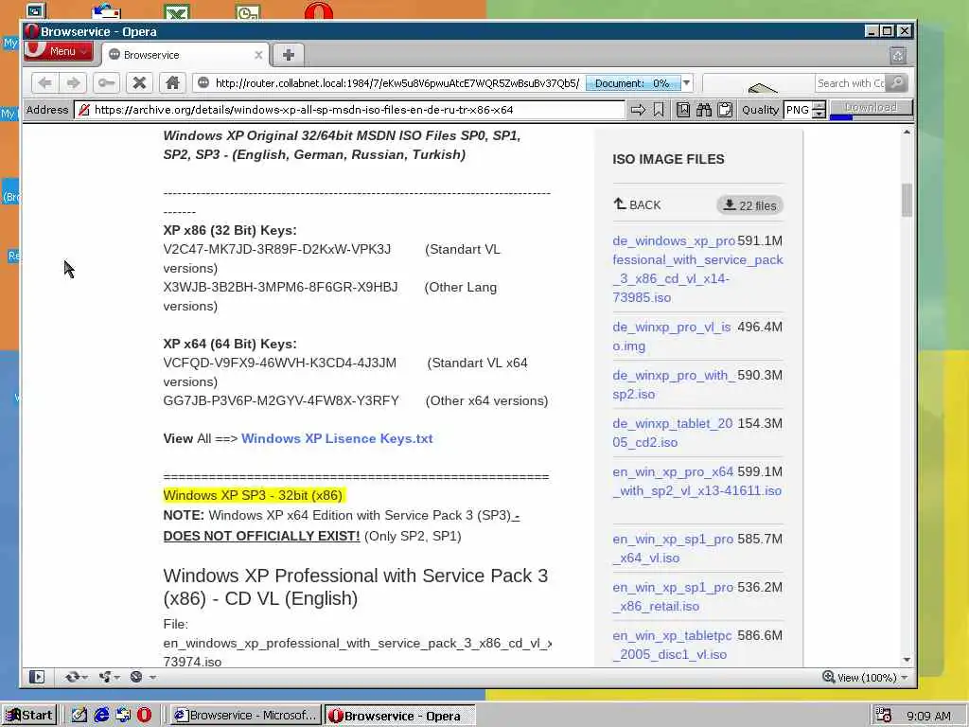Open a new tab with plus button

point(288,54)
